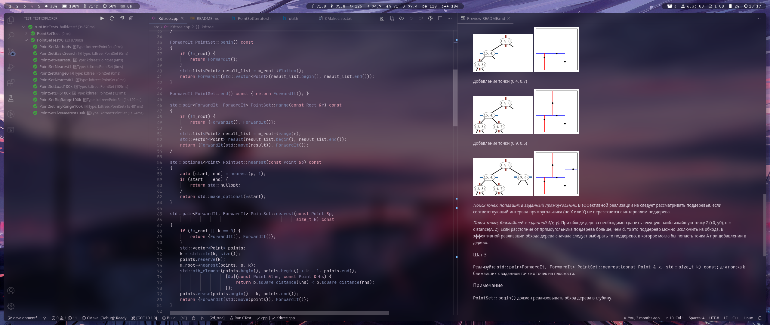This screenshot has width=770, height=325.
Task: Click Build button in status bar
Action: point(169,318)
